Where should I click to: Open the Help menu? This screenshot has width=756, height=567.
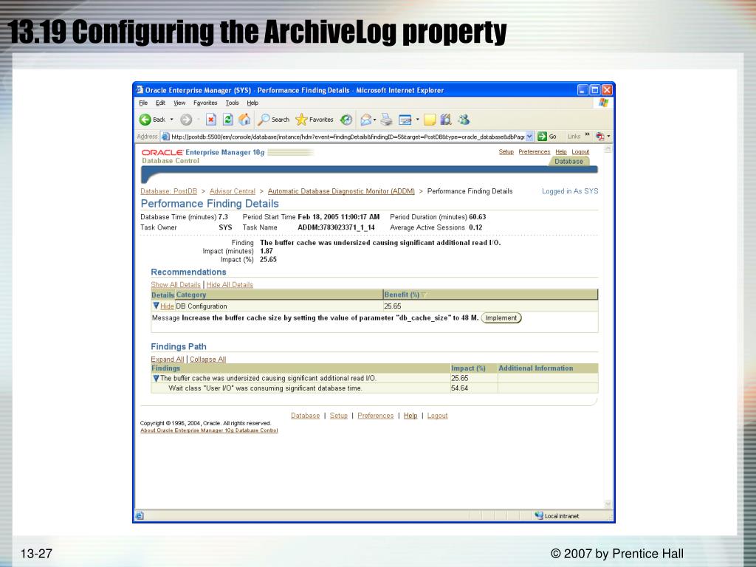252,103
